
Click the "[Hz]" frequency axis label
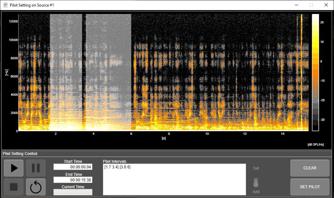click(7, 73)
